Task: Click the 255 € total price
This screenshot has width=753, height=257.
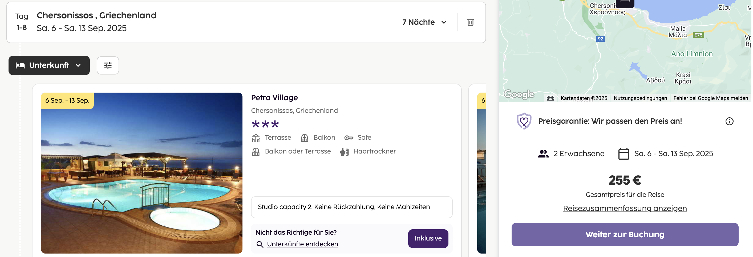Action: pyautogui.click(x=624, y=180)
